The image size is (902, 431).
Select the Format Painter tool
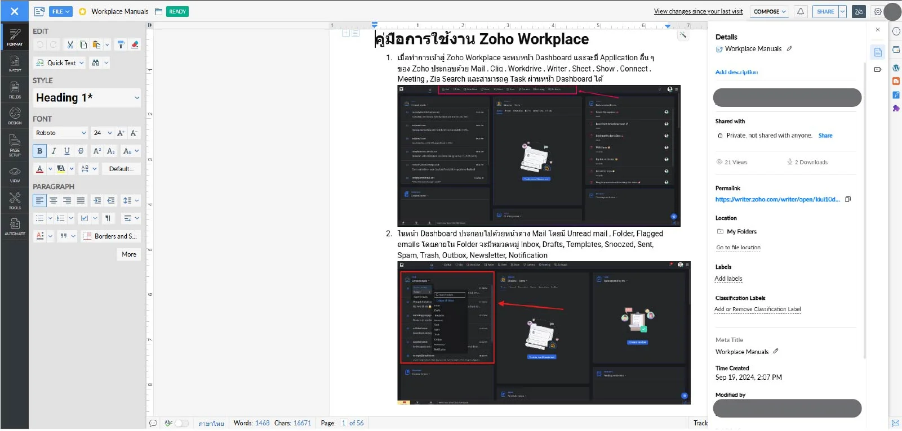pyautogui.click(x=121, y=44)
